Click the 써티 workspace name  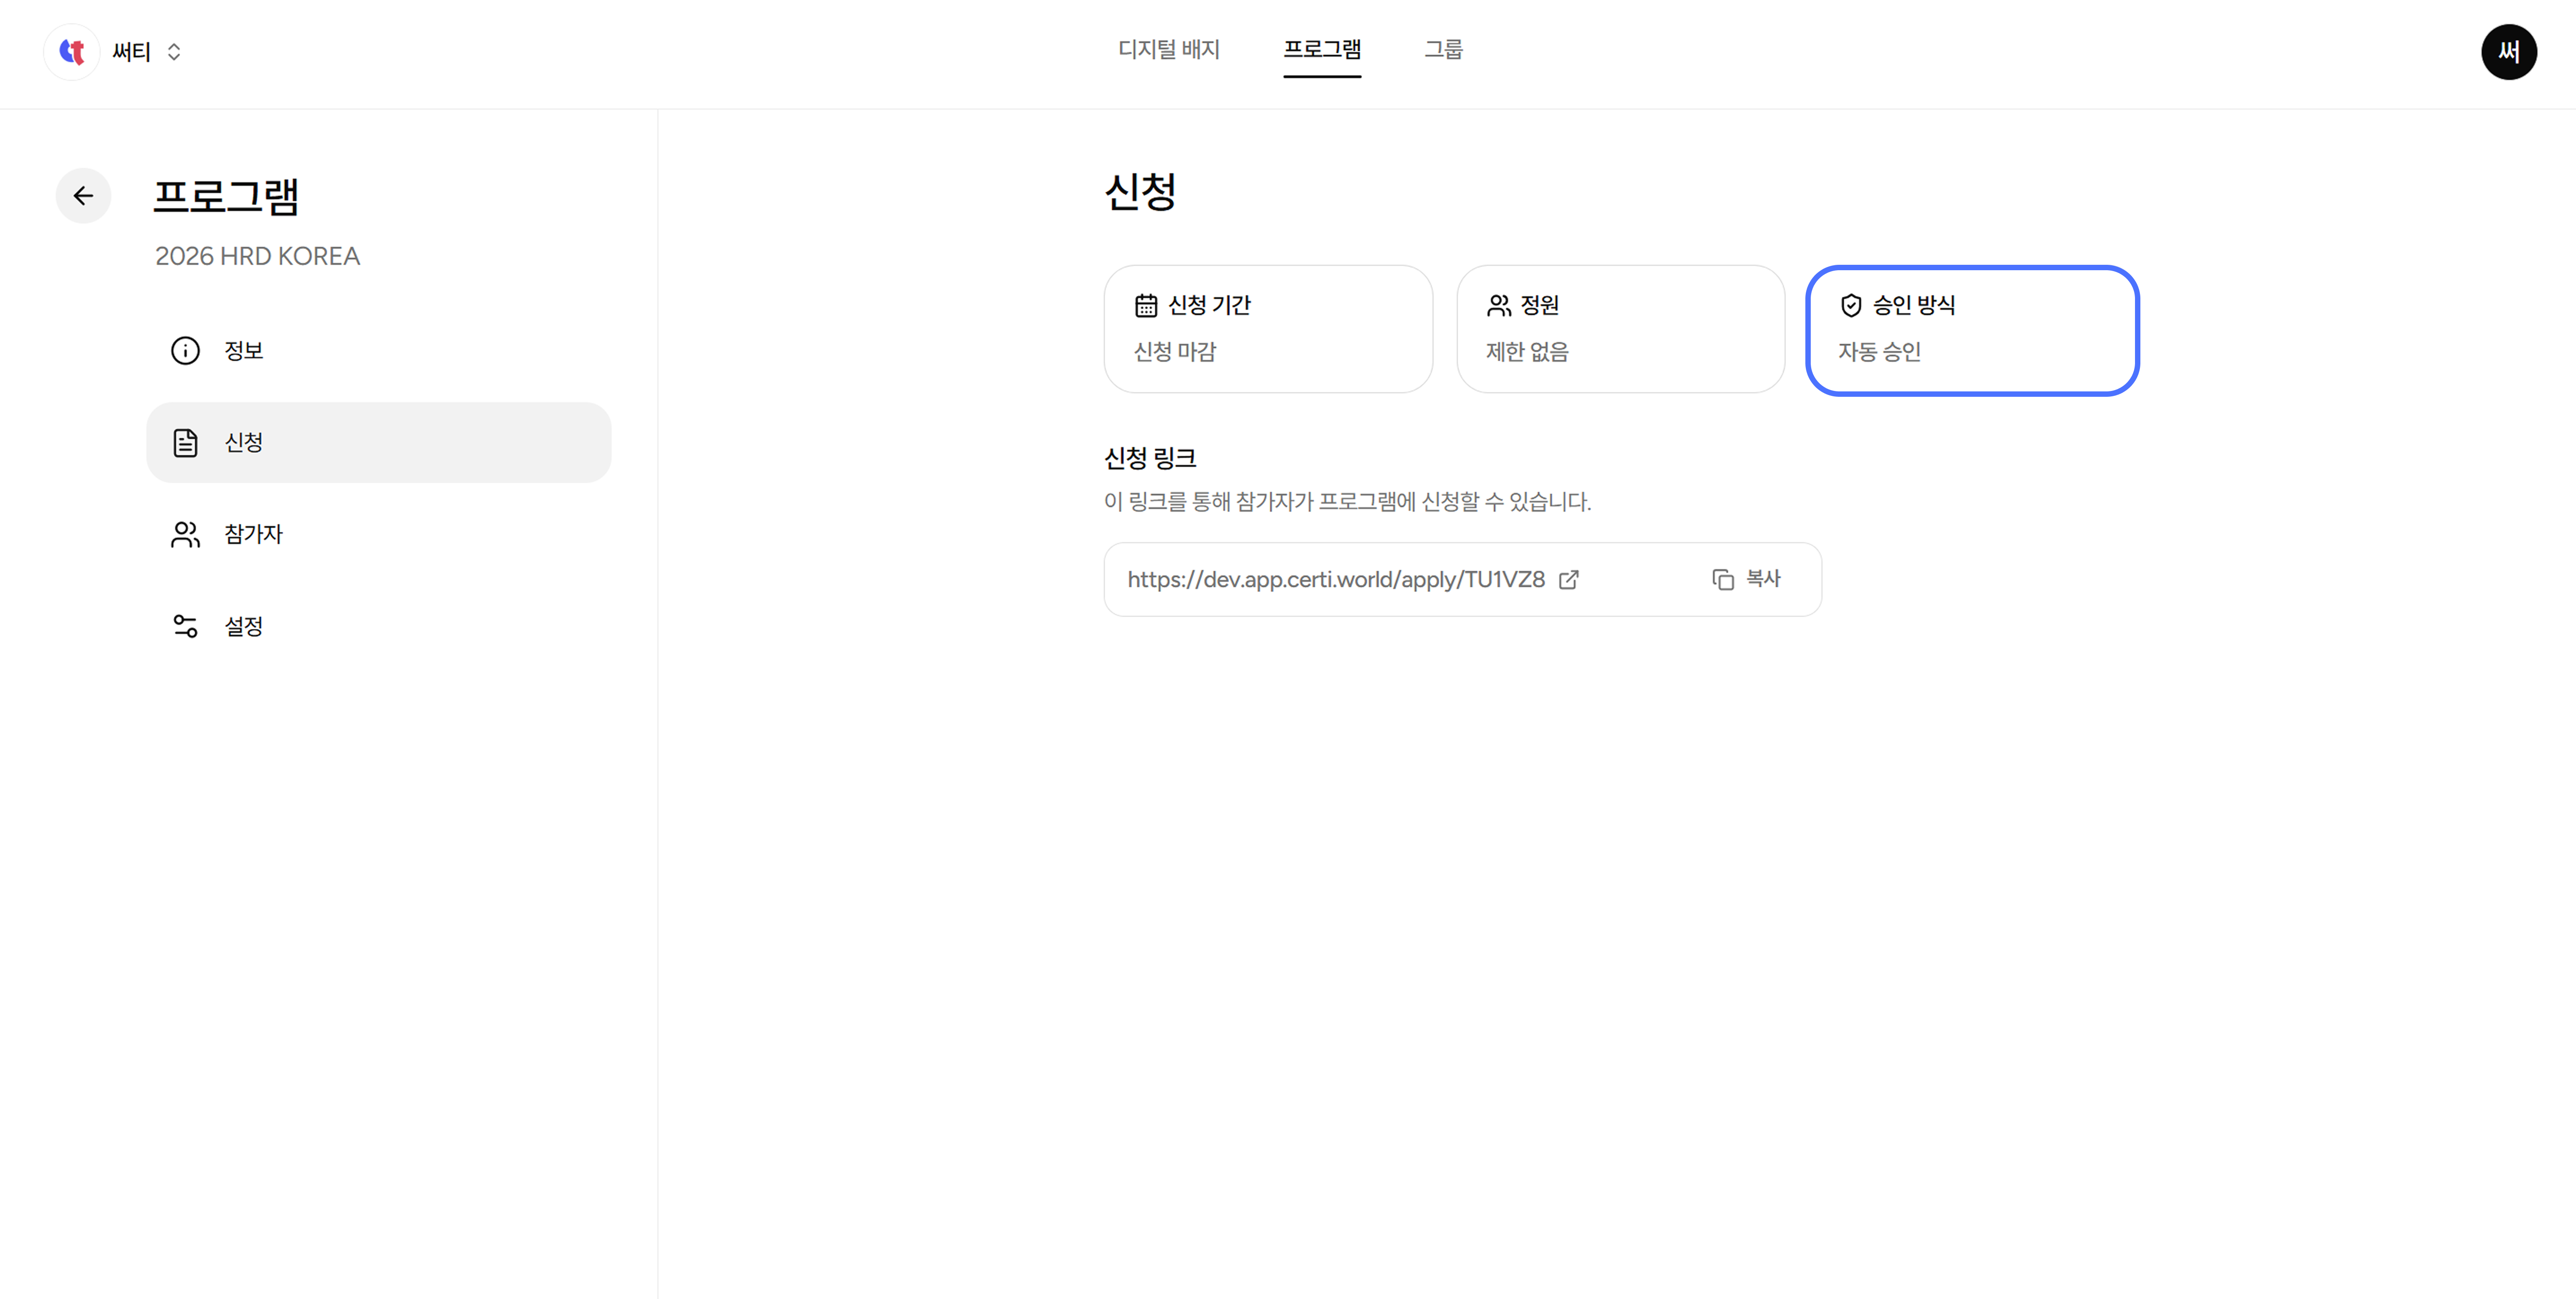[131, 52]
